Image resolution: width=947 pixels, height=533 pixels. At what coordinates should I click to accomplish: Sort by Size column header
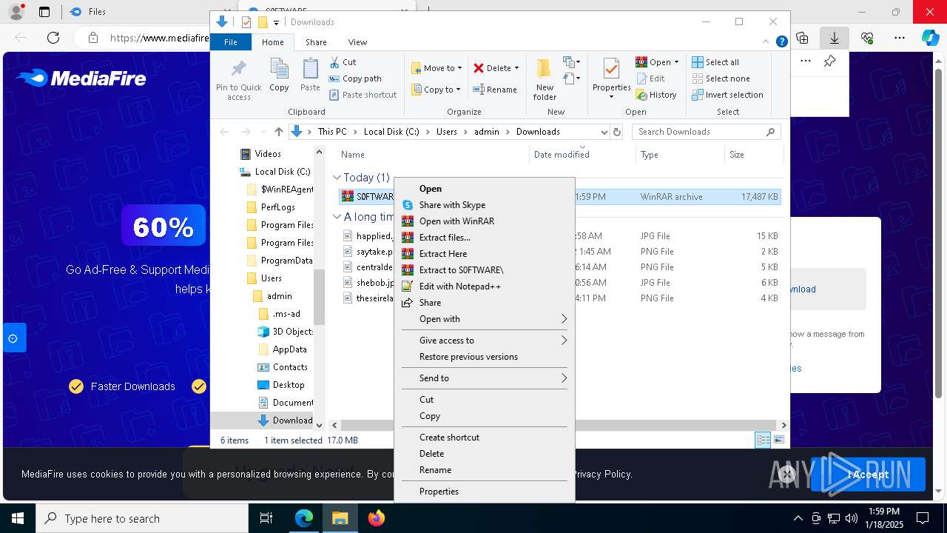coord(753,155)
